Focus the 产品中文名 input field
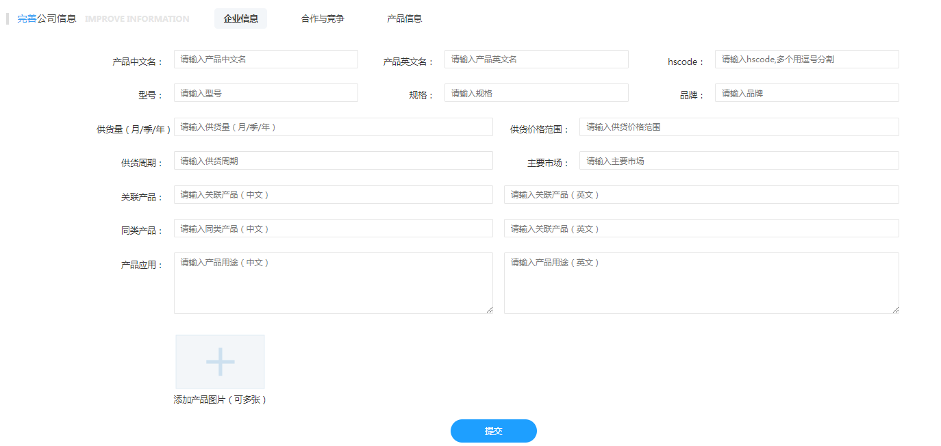941x446 pixels. pos(266,60)
